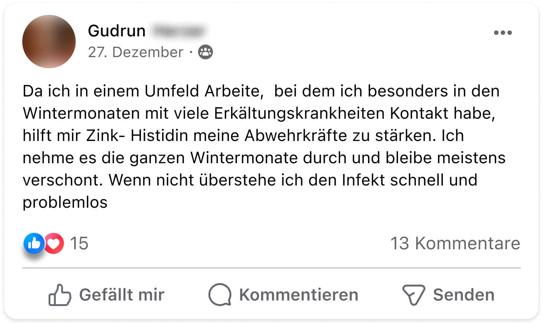The width and height of the screenshot is (543, 325).
Task: Open the profile via the name Gudrun
Action: pyautogui.click(x=116, y=31)
